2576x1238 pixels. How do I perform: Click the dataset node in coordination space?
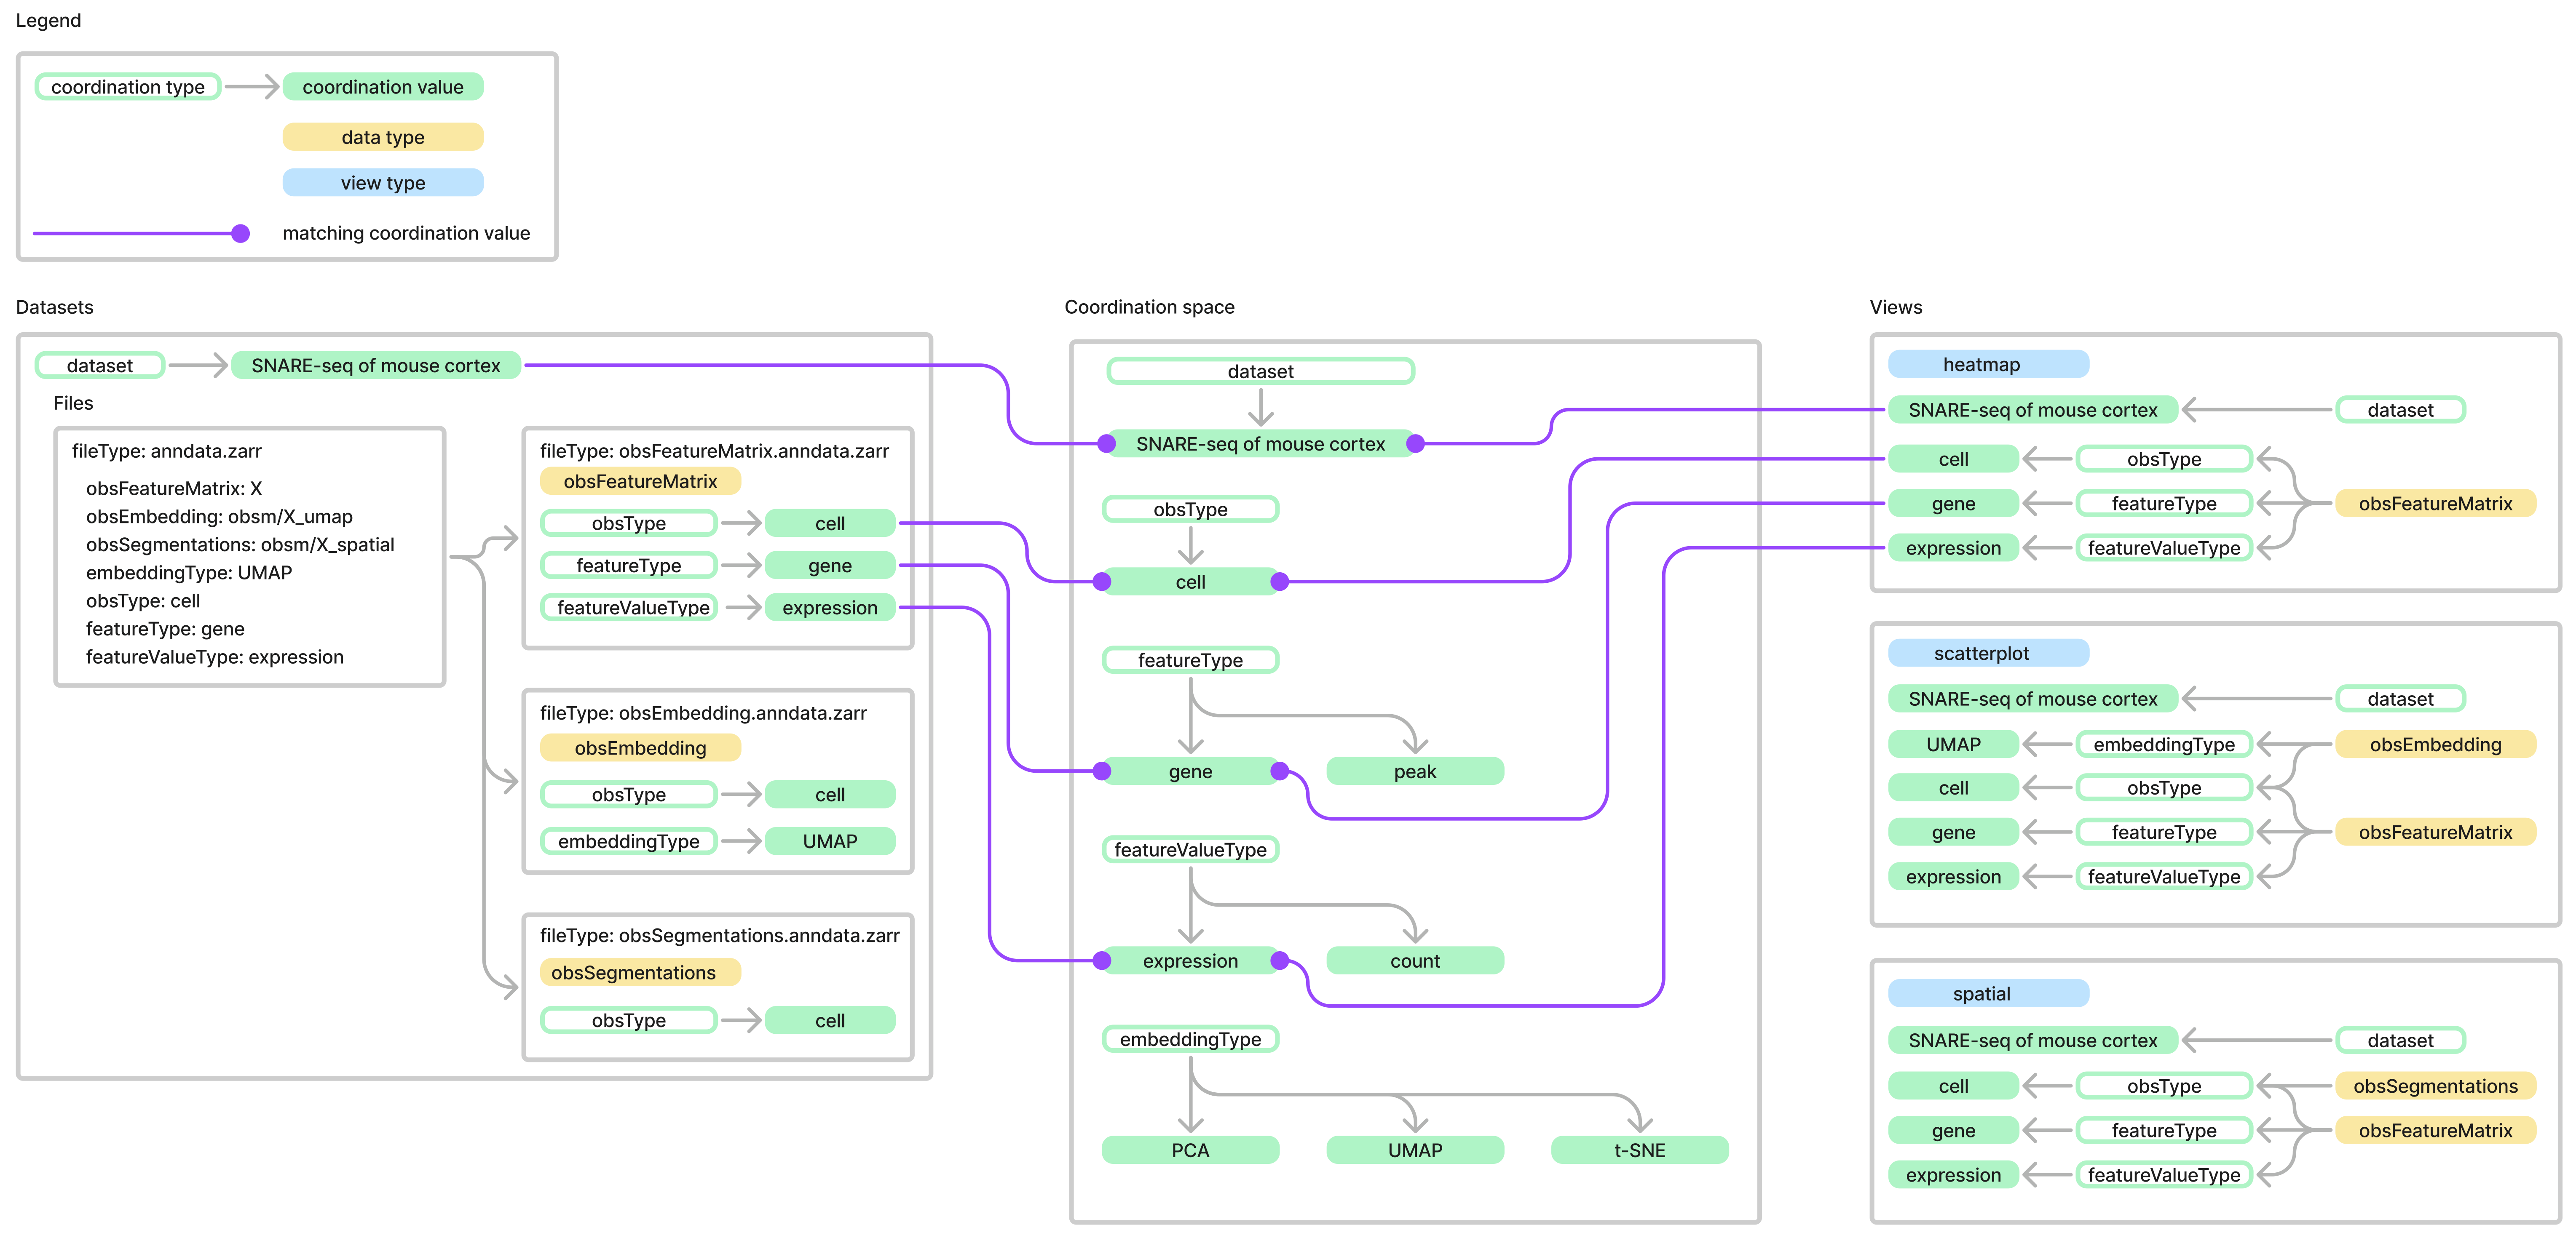click(1260, 372)
